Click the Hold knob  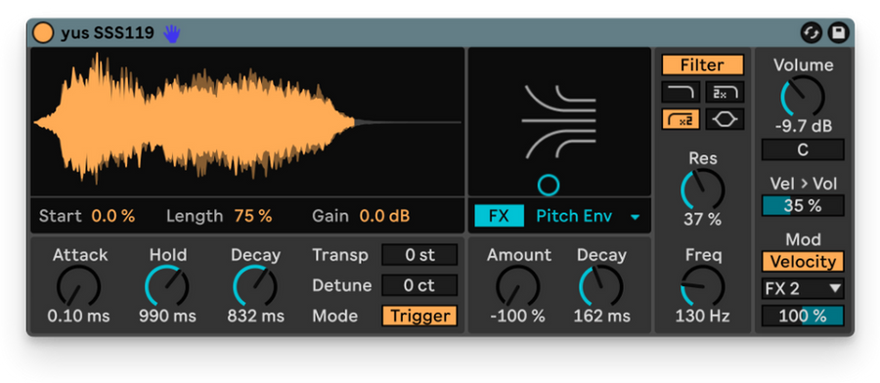[x=167, y=286]
